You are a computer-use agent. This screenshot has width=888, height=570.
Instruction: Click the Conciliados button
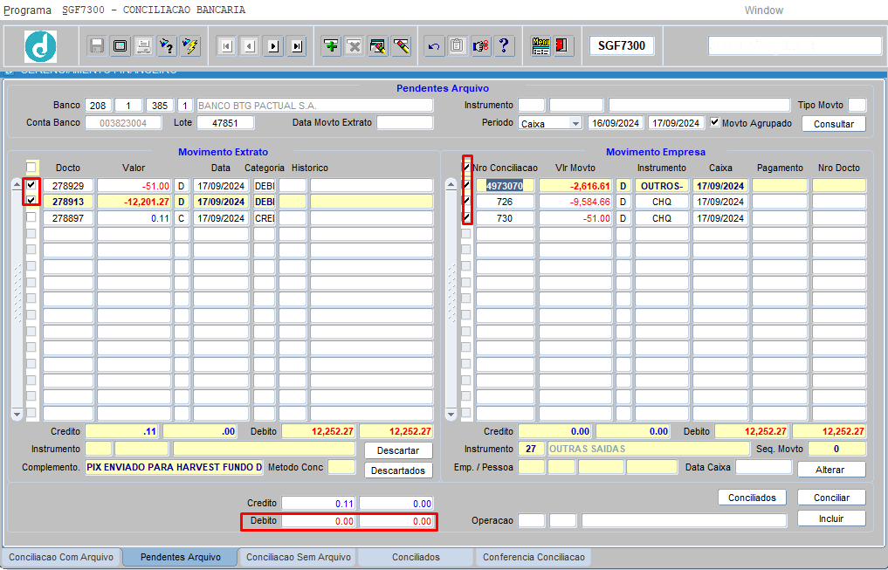coord(752,498)
